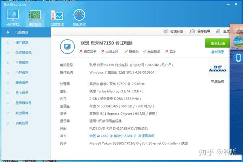Click the 瑞昱 ALC662 sound card link
This screenshot has width=243, height=162.
tap(122, 136)
